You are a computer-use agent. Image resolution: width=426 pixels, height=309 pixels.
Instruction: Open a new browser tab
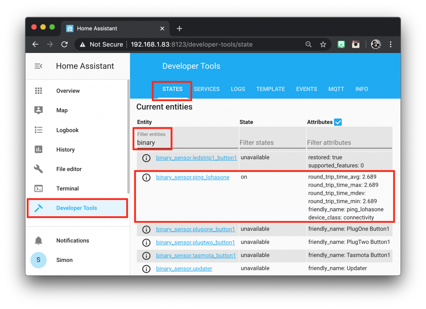pos(179,29)
